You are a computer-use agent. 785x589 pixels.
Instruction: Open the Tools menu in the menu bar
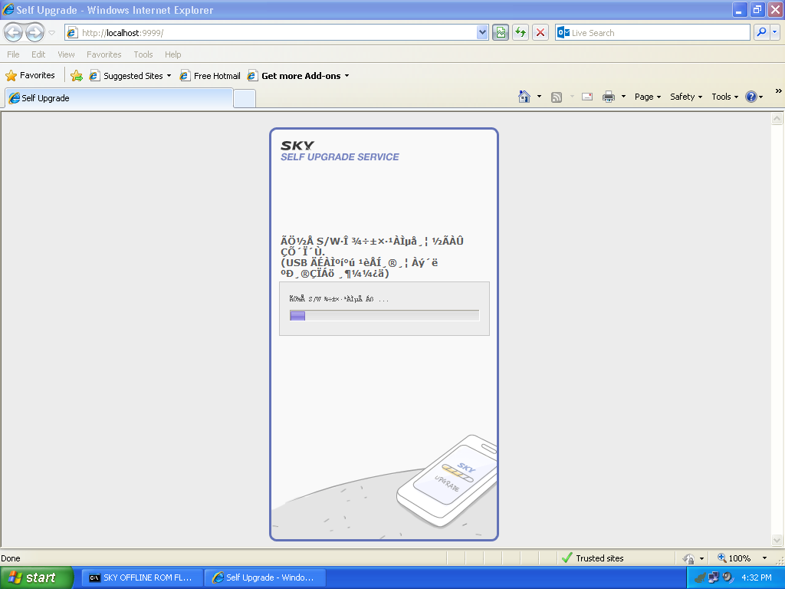[x=143, y=54]
